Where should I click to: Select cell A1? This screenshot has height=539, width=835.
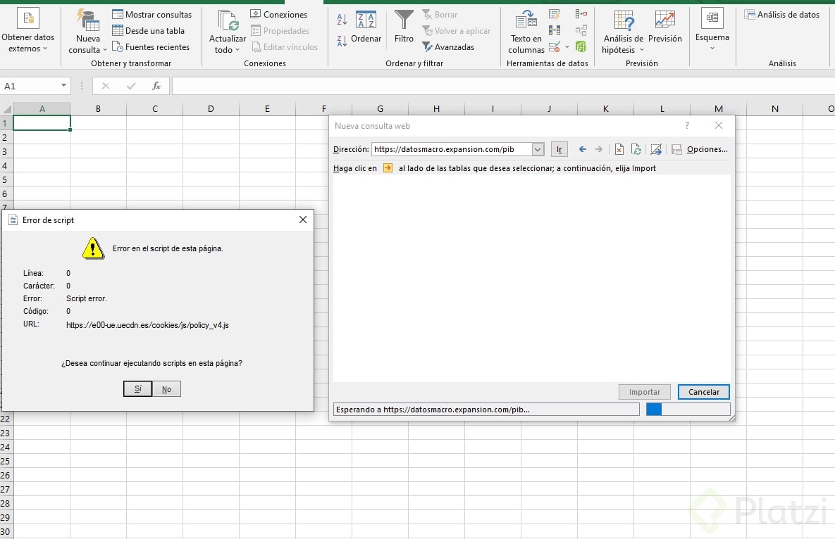tap(42, 123)
